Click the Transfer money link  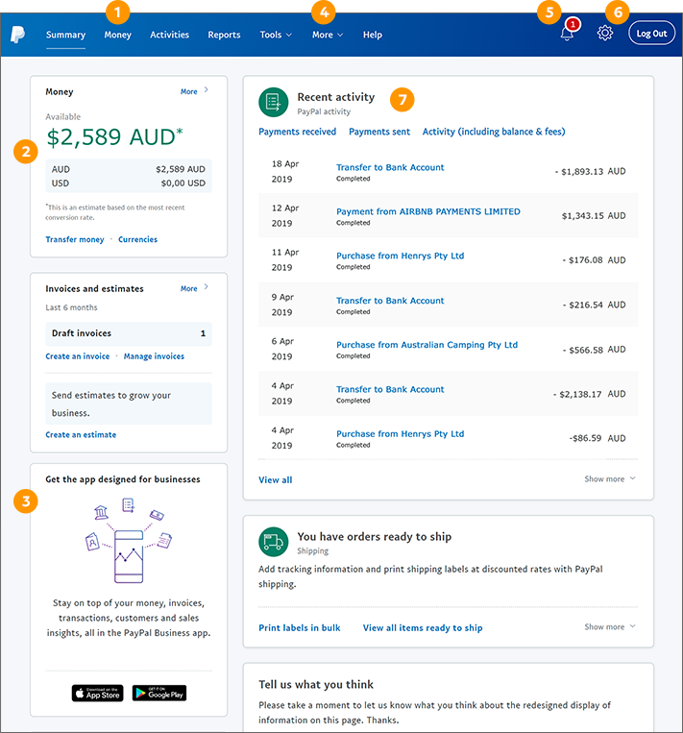click(x=75, y=239)
